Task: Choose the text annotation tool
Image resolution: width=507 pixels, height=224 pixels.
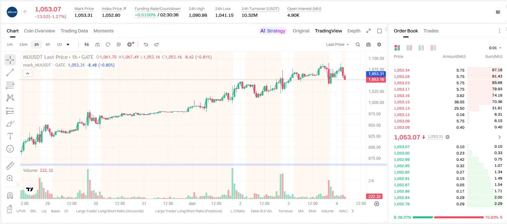Action: [10, 136]
